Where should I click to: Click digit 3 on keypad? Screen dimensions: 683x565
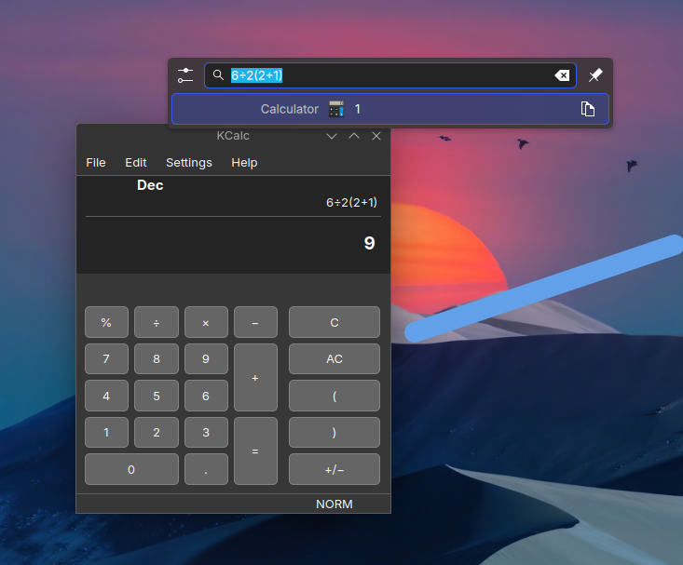(x=206, y=432)
